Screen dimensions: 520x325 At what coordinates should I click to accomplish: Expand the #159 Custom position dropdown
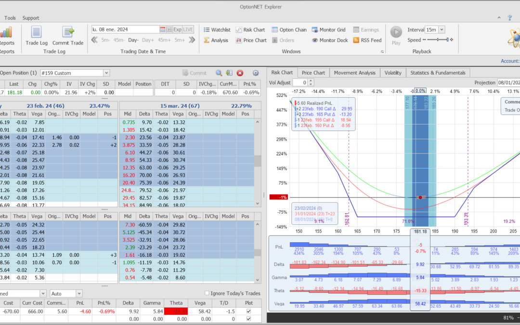pyautogui.click(x=106, y=73)
